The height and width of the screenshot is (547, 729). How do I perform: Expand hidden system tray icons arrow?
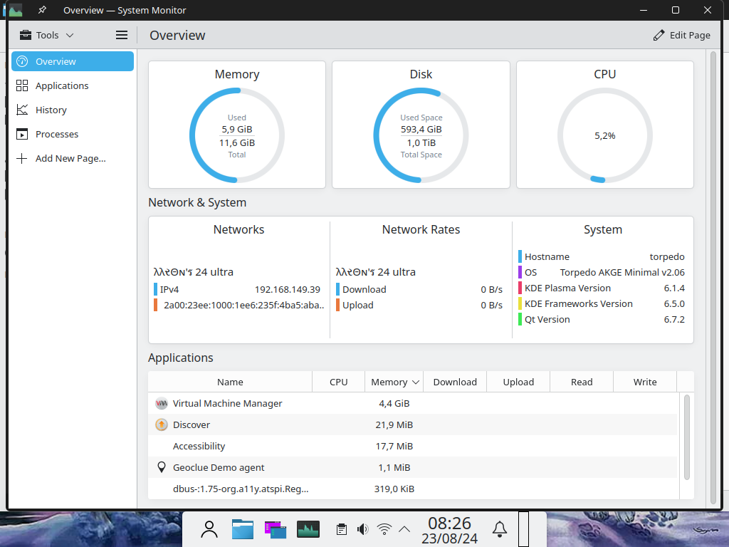tap(404, 529)
